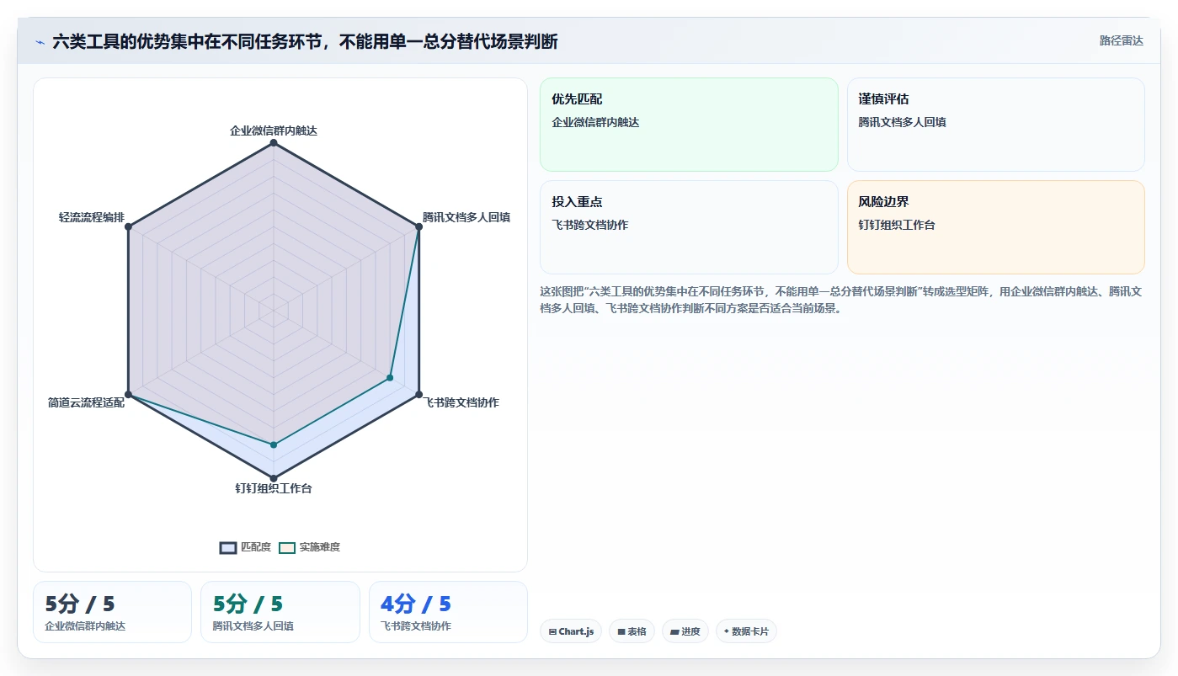
Task: Click 腾讯文档多人回填 text in 谨慎评估 card
Action: (902, 122)
